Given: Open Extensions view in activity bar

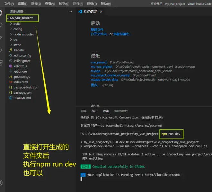Looking at the screenshot, I should click(x=1, y=63).
